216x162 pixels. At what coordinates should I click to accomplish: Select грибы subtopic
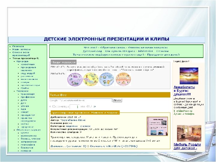pyautogui.click(x=25, y=88)
